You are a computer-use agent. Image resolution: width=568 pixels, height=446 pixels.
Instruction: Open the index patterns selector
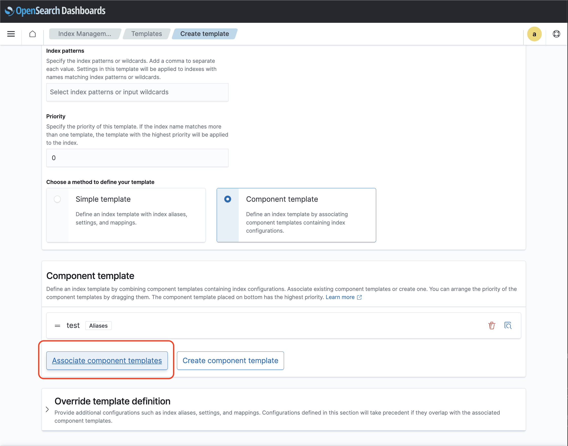[137, 92]
